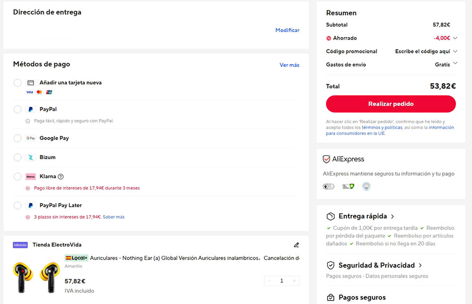
Task: Click the Amarillo color variant text
Action: click(73, 266)
